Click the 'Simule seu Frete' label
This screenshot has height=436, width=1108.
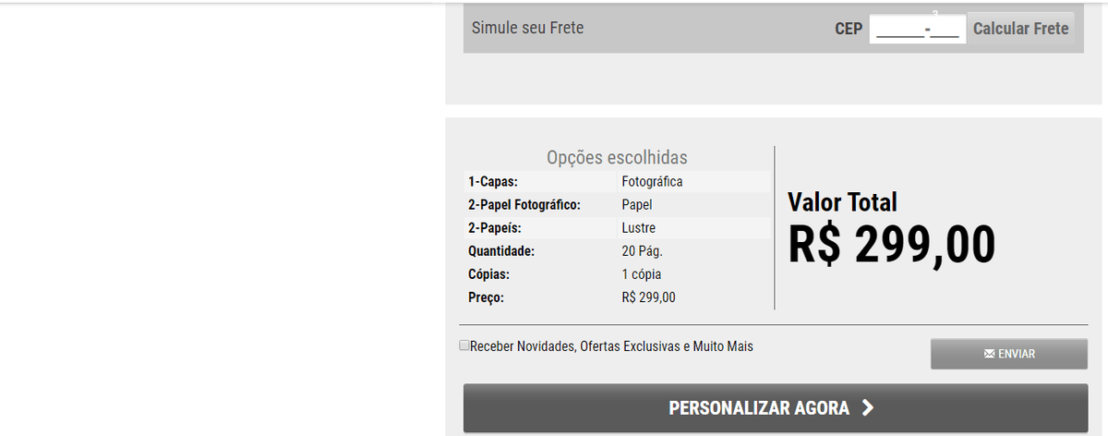tap(527, 28)
